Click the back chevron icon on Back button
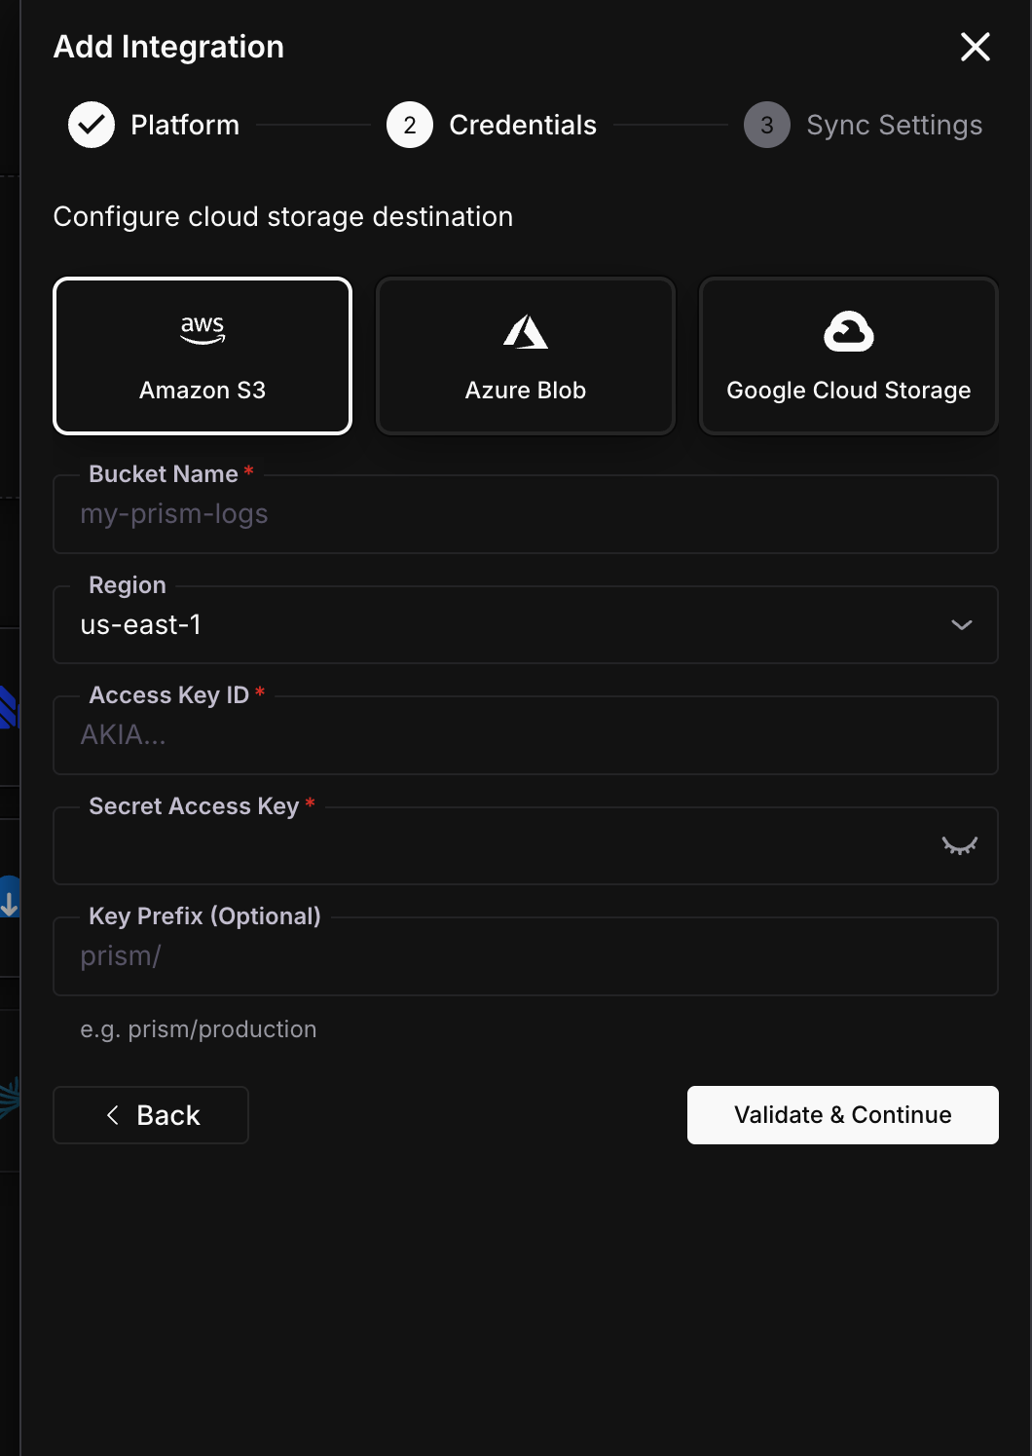This screenshot has height=1456, width=1032. (x=115, y=1115)
